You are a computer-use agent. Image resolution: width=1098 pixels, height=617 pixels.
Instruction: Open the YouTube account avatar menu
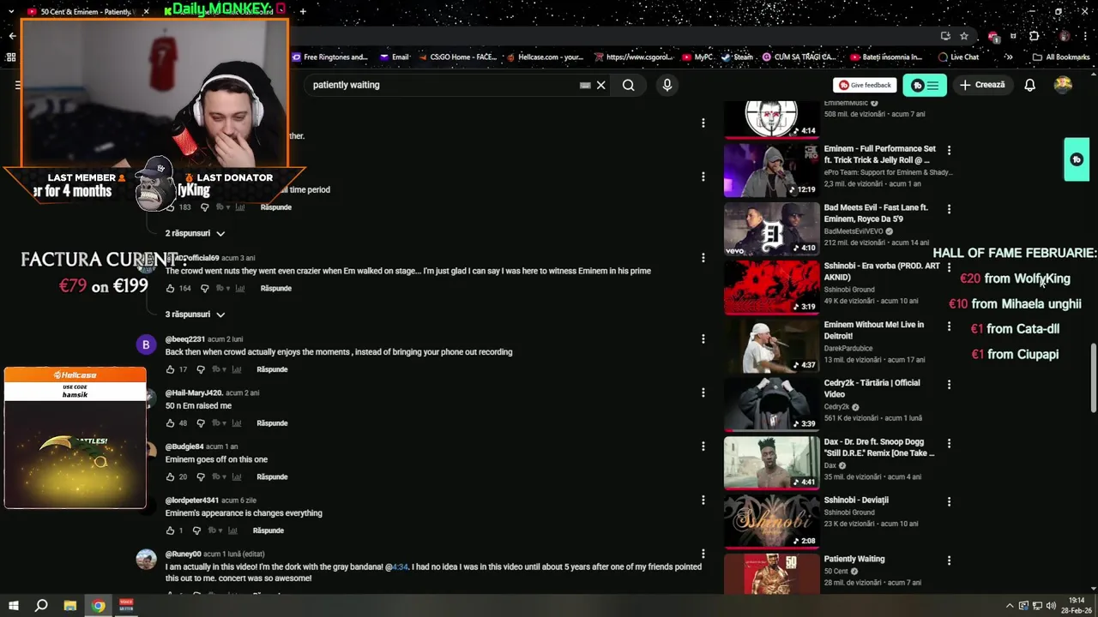click(x=1063, y=85)
